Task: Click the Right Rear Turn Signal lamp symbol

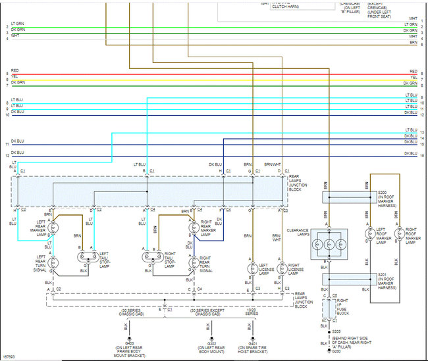Action: (194, 263)
